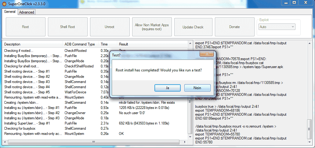Click the log pane scrollbar thumb

coord(310,129)
